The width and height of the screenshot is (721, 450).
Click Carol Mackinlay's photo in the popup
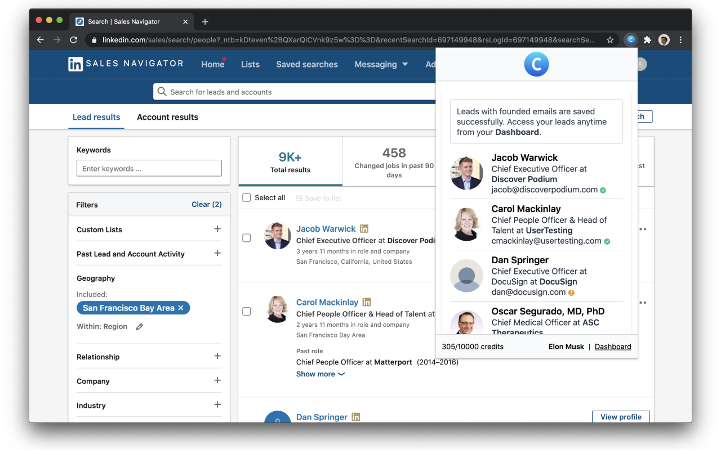coord(467,224)
